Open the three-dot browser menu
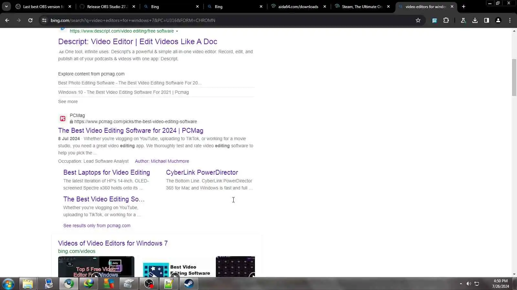Screen dimensions: 517x290 [510, 20]
